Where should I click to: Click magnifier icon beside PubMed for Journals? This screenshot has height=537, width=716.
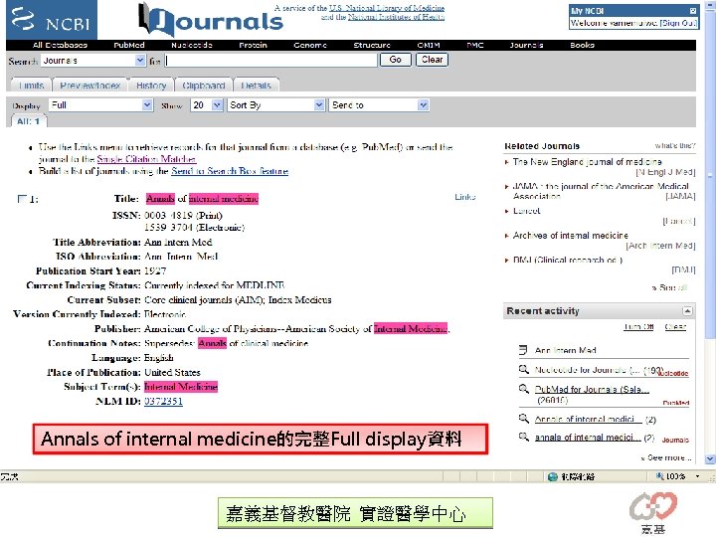(523, 389)
